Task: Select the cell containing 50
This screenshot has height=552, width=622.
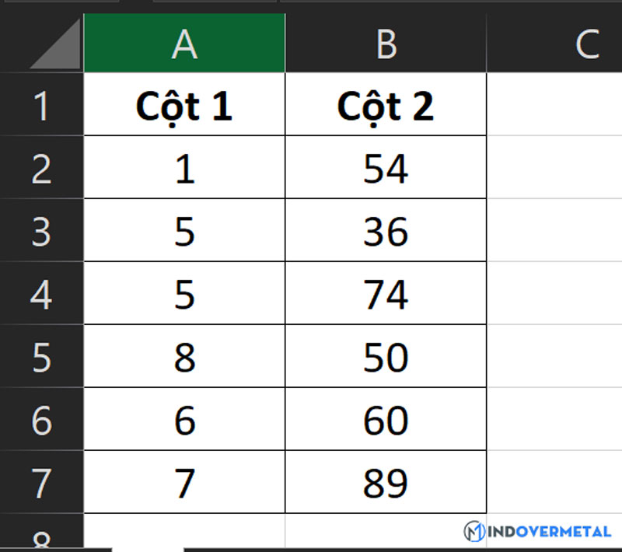Action: (x=386, y=358)
